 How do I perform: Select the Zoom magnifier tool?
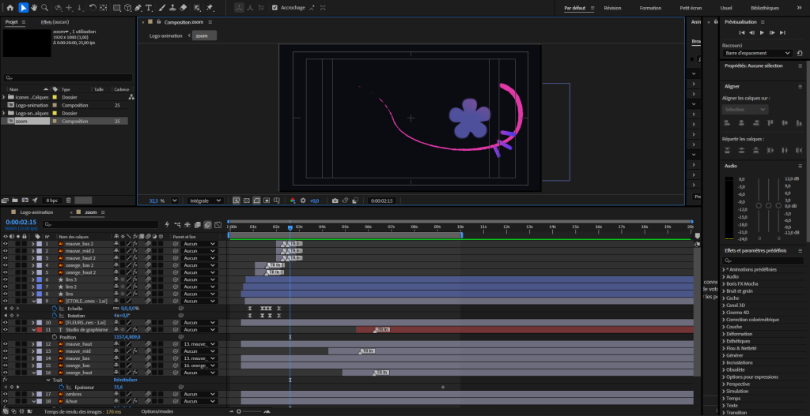pyautogui.click(x=45, y=8)
